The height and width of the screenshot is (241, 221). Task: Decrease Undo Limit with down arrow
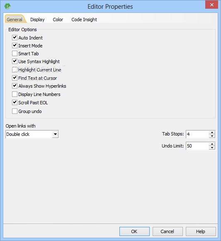(x=212, y=148)
